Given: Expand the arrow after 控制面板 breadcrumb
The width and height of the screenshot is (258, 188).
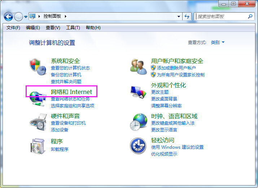Looking at the screenshot, I should [x=65, y=17].
